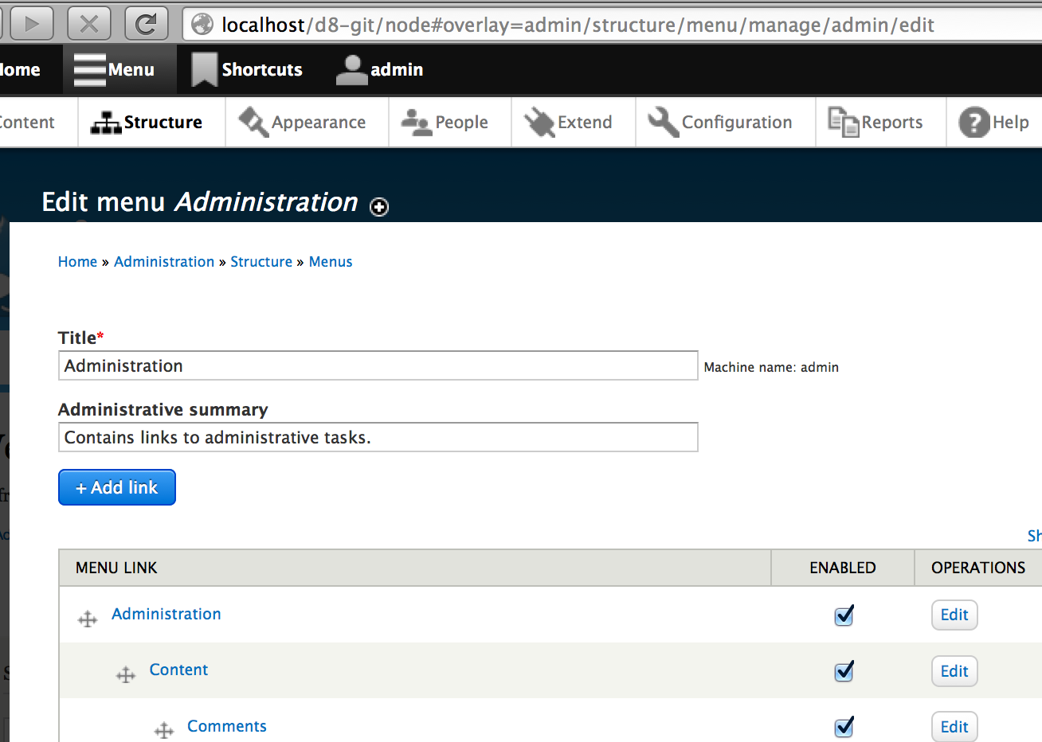The width and height of the screenshot is (1042, 742).
Task: Click the Extend plug icon
Action: [x=539, y=122]
